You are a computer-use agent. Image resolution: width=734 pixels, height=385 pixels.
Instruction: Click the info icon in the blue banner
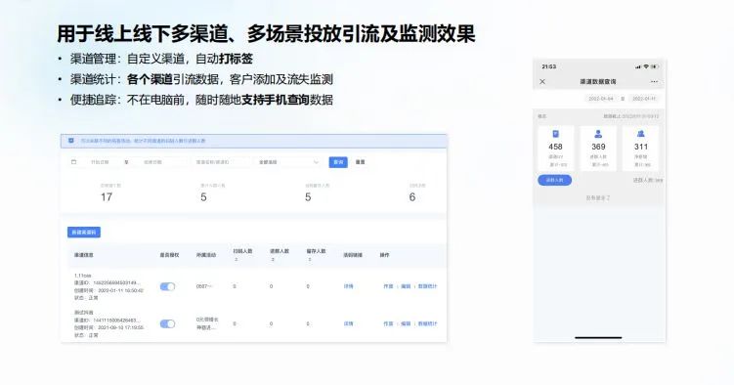coord(71,141)
